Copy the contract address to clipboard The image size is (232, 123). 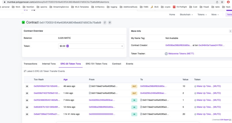(105, 23)
